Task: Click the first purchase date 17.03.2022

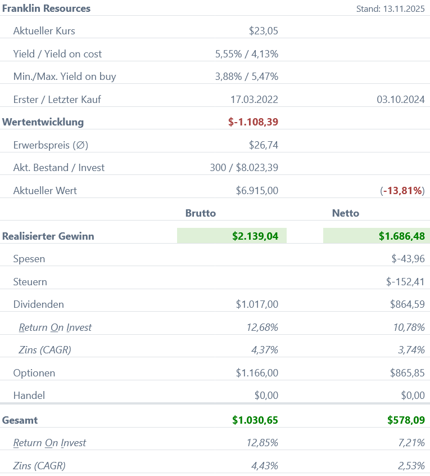Action: [x=254, y=100]
